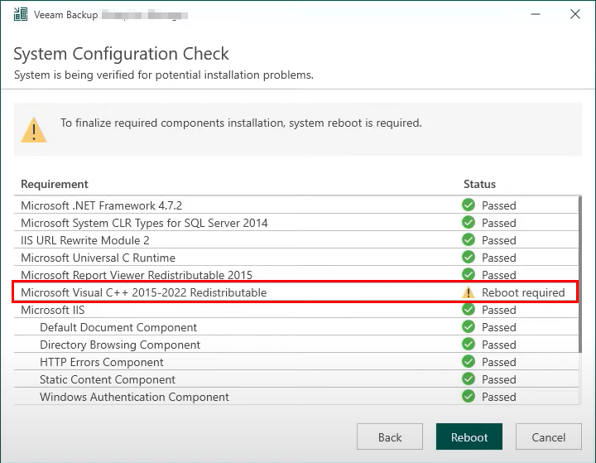
Task: Click green check icon for Universal C Runtime
Action: click(469, 258)
